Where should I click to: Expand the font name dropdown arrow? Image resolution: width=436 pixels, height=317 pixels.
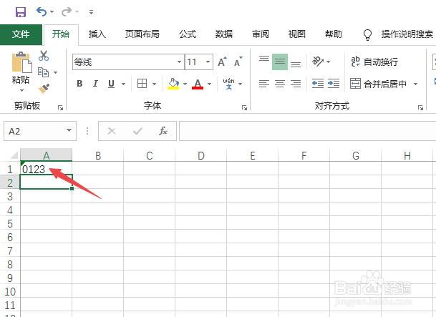coord(180,62)
